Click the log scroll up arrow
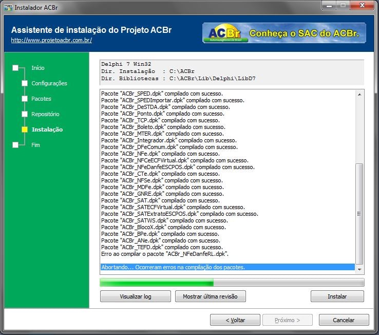Viewport: 379px width, 335px height. point(359,95)
